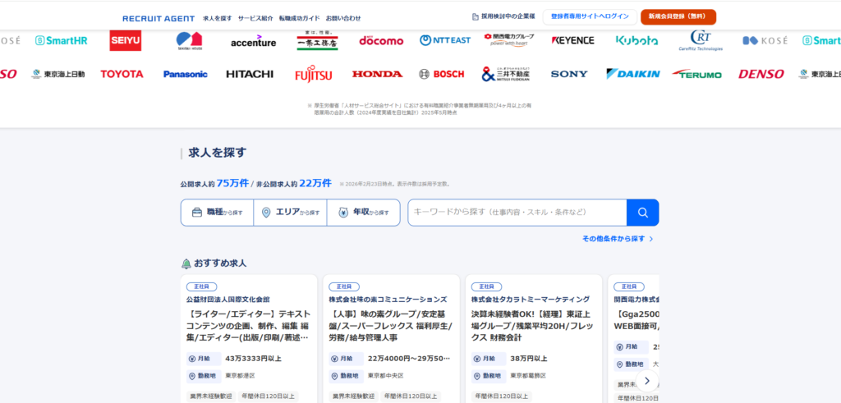Go to サービス紹介 navigation item

255,18
